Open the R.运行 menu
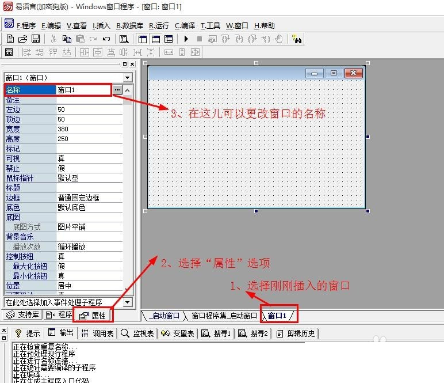The height and width of the screenshot is (383, 444). [x=159, y=26]
